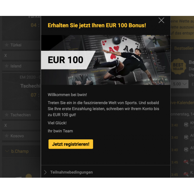Viewport: 194px width, 194px height.
Task: Select the X draw bet under Tschechien
Action: [x=21, y=125]
